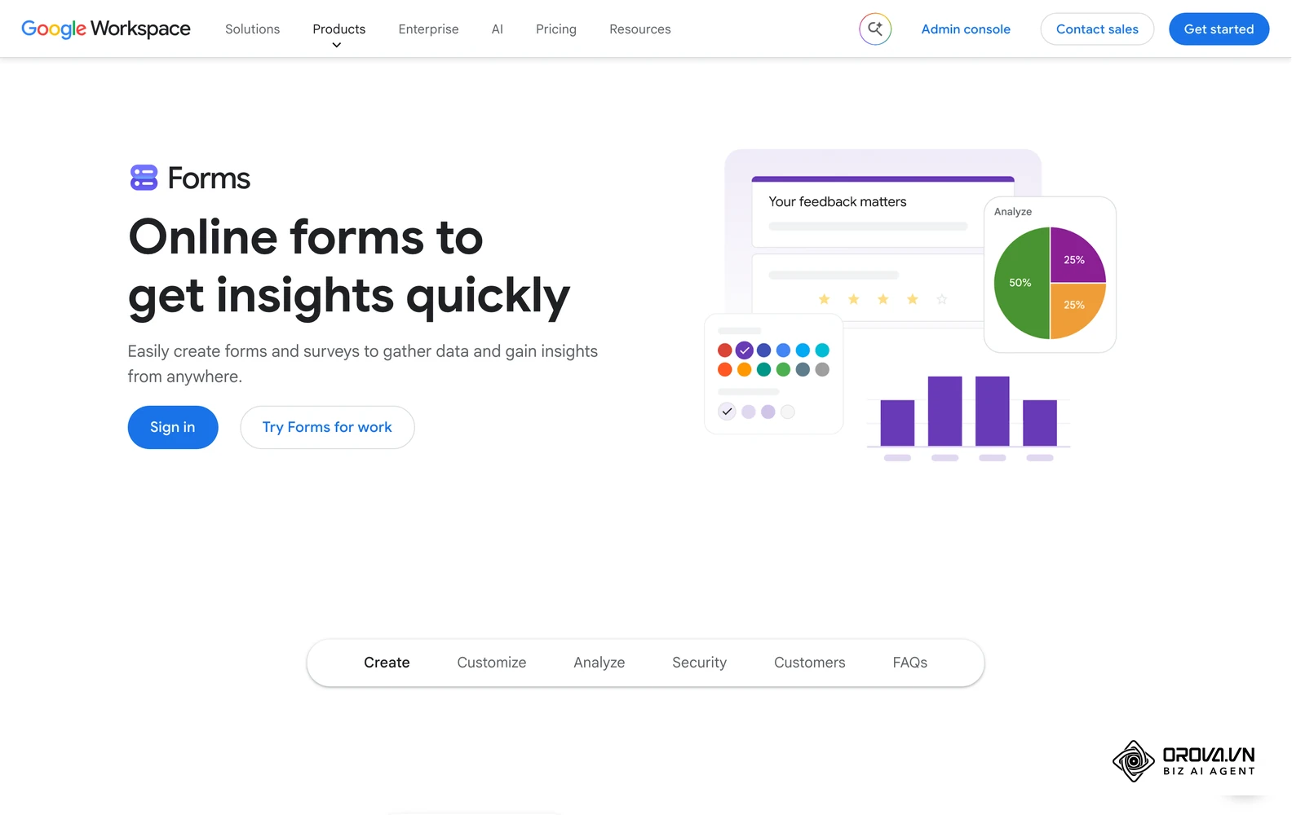Click the purple Forms product icon
The image size is (1305, 815).
click(x=144, y=178)
